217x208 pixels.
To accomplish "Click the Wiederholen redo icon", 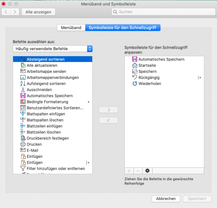I will pos(135,84).
